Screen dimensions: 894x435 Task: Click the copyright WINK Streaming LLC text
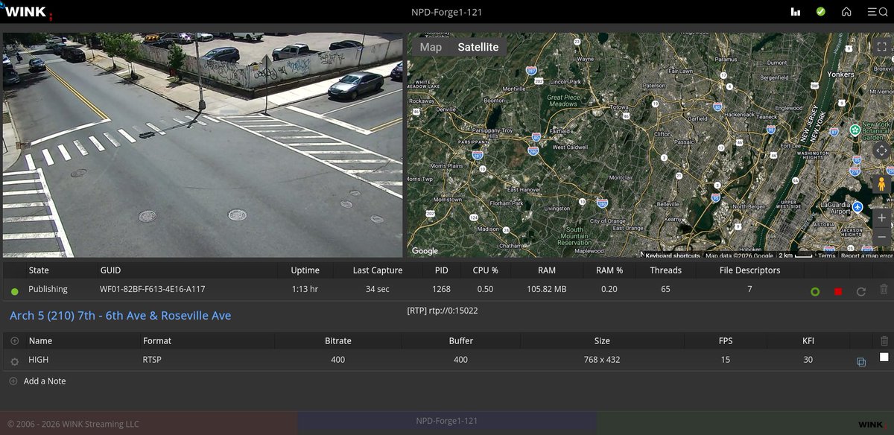(73, 424)
